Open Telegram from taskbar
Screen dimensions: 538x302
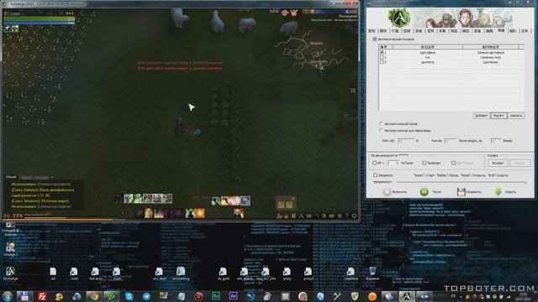point(146,296)
